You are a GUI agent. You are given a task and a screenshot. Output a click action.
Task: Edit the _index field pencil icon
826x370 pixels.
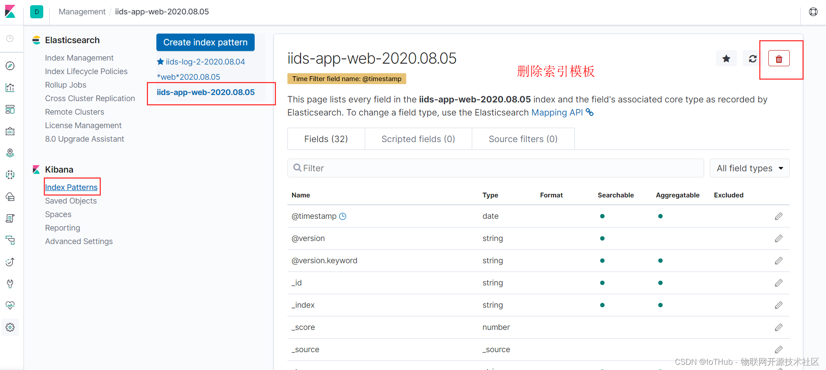(x=778, y=305)
